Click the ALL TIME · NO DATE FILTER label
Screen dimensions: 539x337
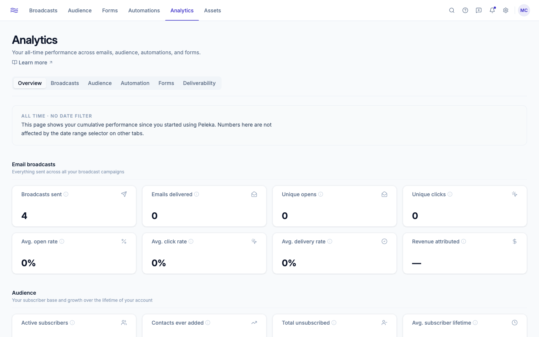57,116
